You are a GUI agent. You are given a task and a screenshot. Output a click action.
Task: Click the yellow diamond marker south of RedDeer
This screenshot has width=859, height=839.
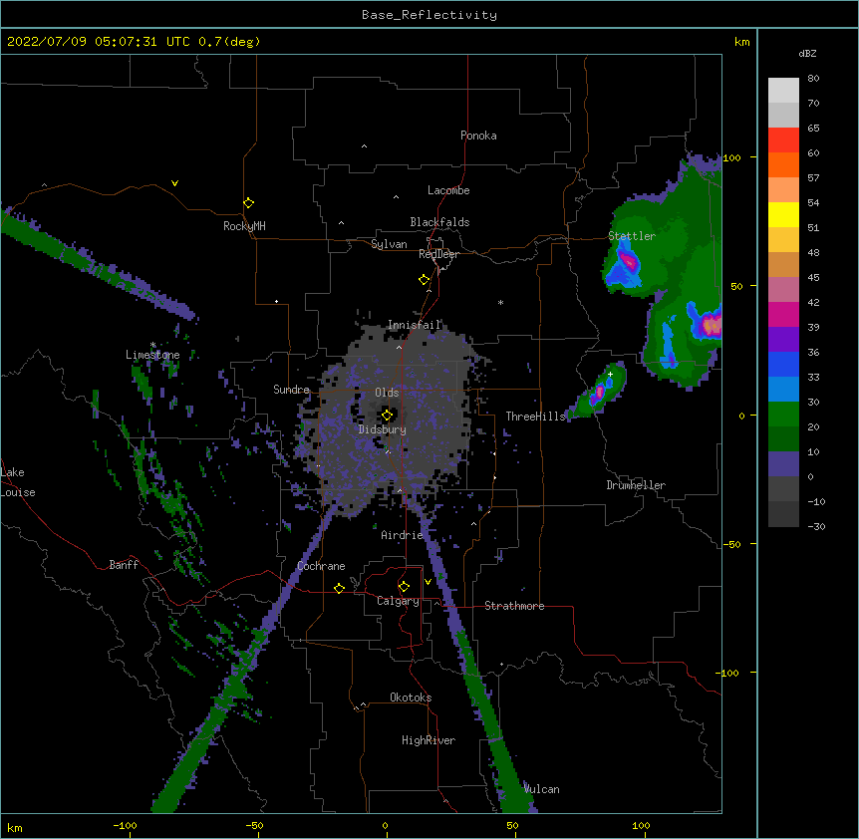click(424, 280)
